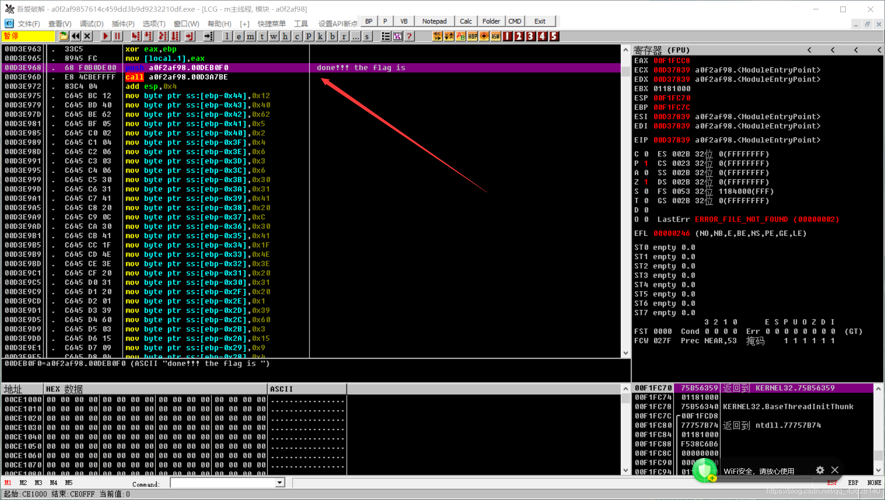Click the HBP hardware breakpoint icon

tap(472, 36)
